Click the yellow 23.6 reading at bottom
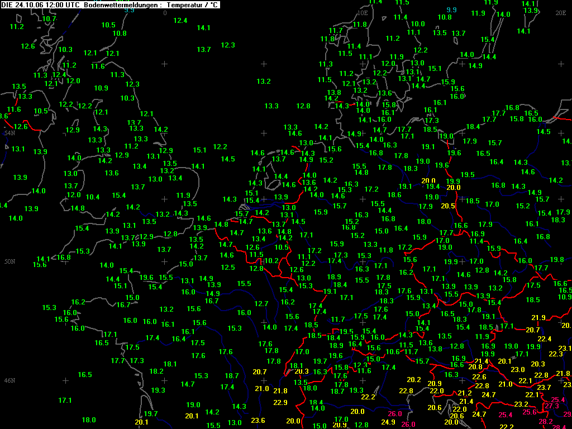This screenshot has height=429, width=572. [x=258, y=420]
